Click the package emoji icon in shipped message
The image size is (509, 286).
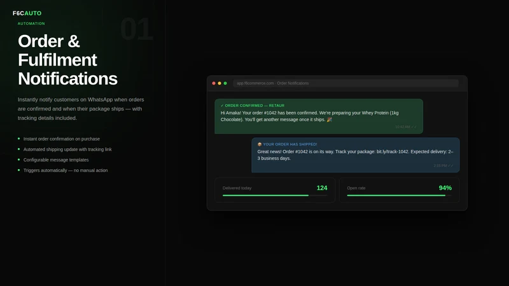coord(260,144)
